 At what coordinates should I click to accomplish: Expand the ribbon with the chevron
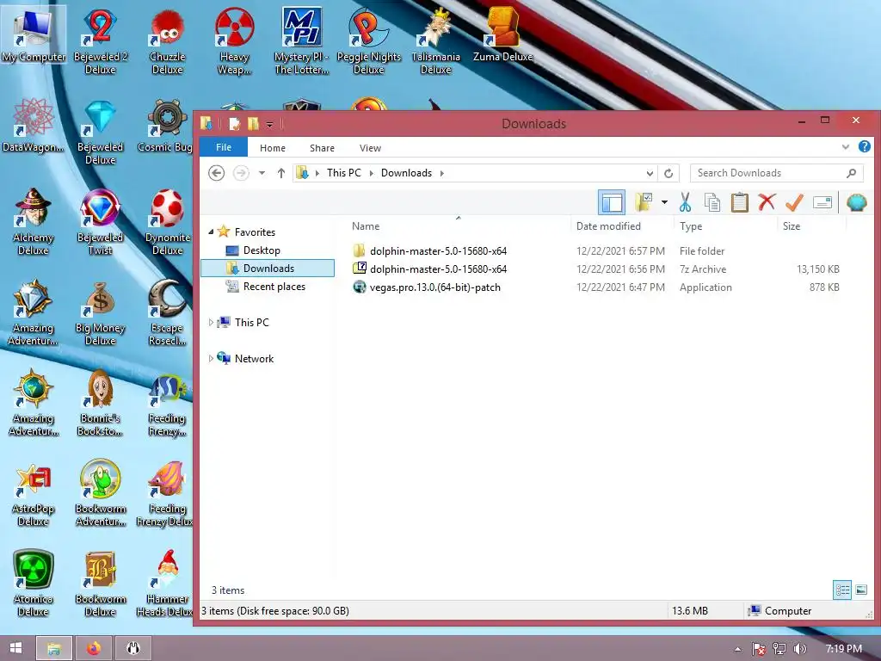pos(846,147)
